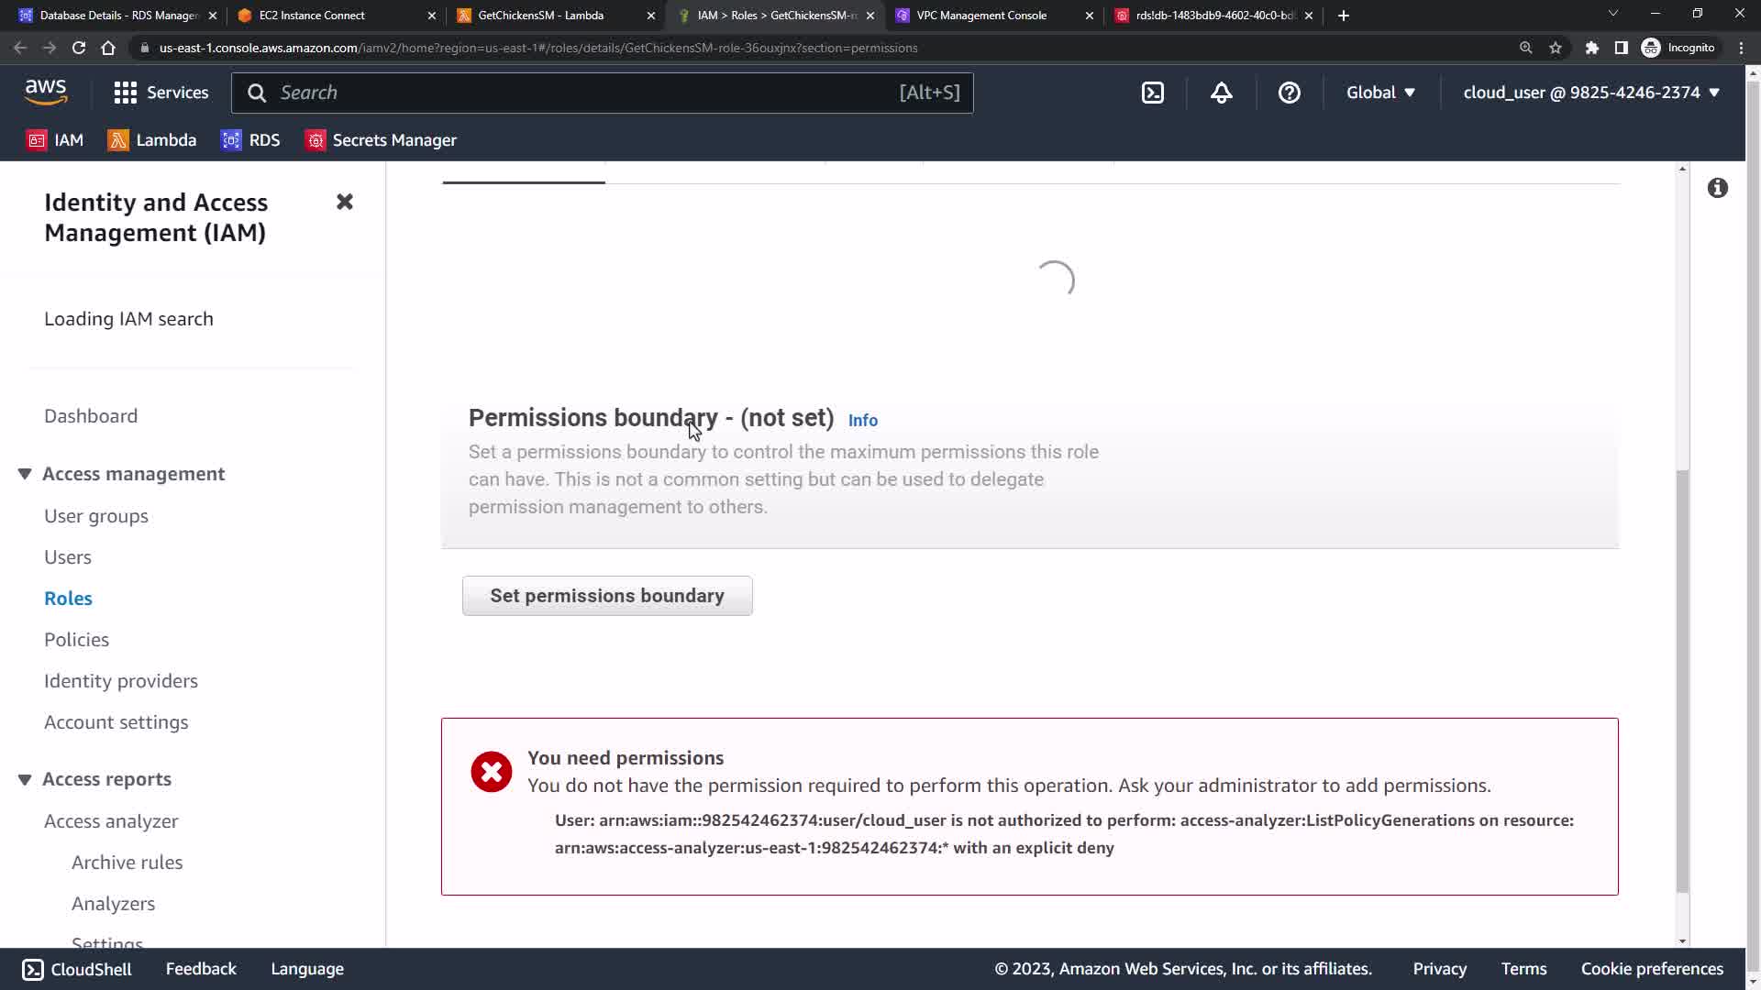
Task: Bookmark this page with the star icon
Action: click(1556, 48)
